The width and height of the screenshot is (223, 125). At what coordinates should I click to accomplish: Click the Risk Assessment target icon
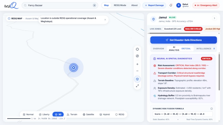[155, 66]
